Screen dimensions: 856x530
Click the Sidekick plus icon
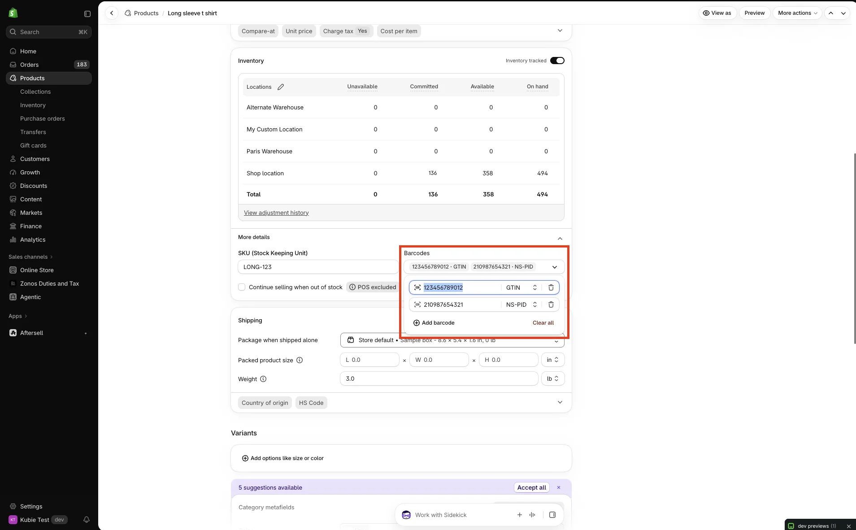coord(519,515)
